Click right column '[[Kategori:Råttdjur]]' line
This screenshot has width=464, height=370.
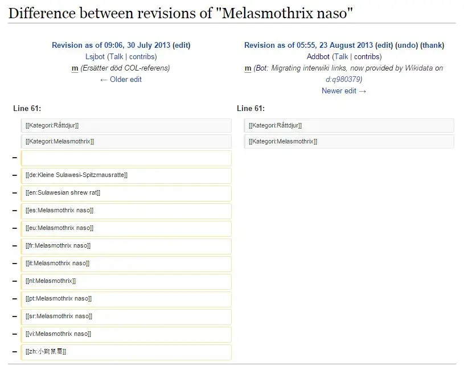click(349, 125)
